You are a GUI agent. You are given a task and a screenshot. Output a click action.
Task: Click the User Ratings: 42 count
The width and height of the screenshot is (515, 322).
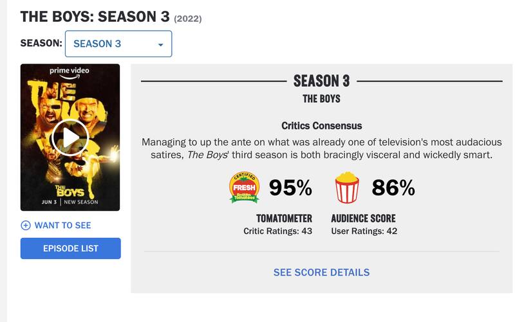364,231
